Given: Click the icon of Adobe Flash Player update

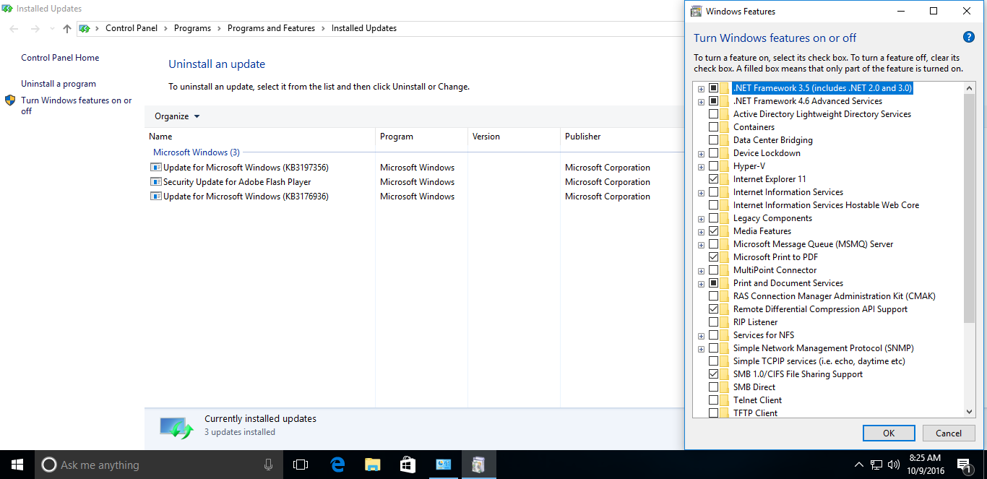Looking at the screenshot, I should click(155, 181).
